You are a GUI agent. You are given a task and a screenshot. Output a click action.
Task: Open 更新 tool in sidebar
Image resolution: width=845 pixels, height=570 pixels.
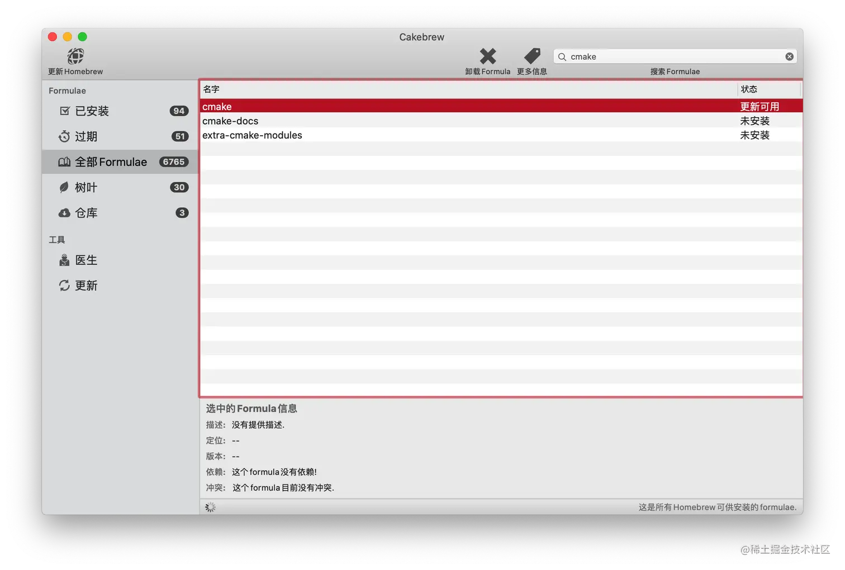pyautogui.click(x=86, y=286)
